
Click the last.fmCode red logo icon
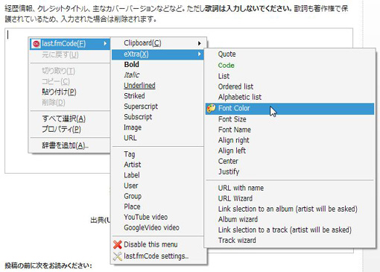coord(36,44)
